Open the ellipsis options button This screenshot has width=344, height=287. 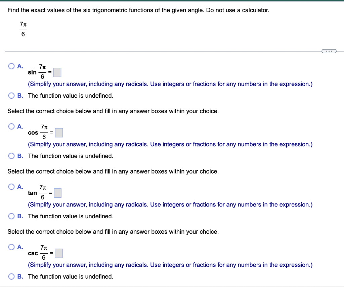tap(329, 51)
